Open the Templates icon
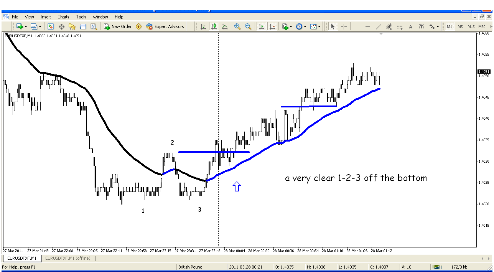This screenshot has height=272, width=494. [x=313, y=26]
